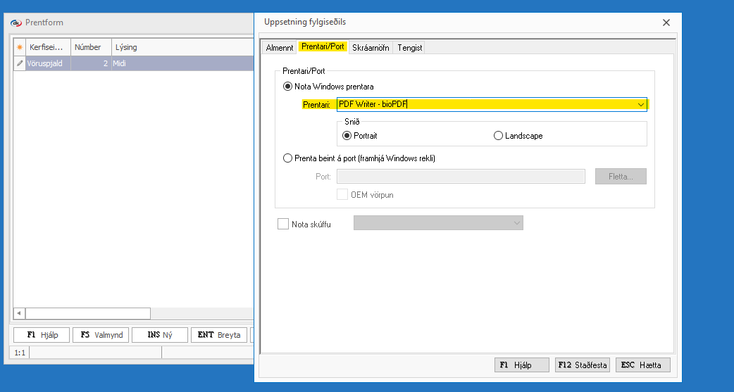Switch to the Almennt tab
The width and height of the screenshot is (734, 392).
[279, 48]
